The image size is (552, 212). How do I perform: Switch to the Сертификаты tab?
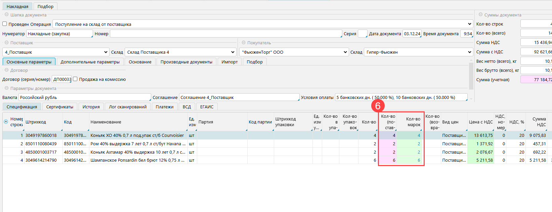point(59,107)
